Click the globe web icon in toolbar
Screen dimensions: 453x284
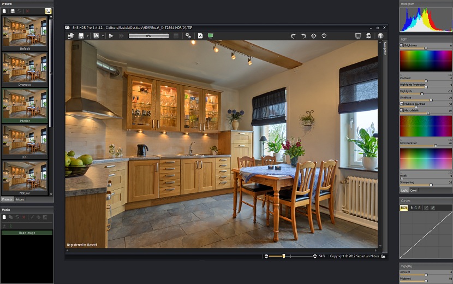pos(368,36)
